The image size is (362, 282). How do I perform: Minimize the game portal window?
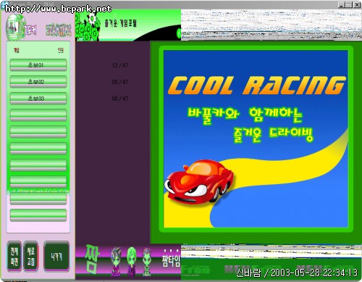tap(341, 5)
